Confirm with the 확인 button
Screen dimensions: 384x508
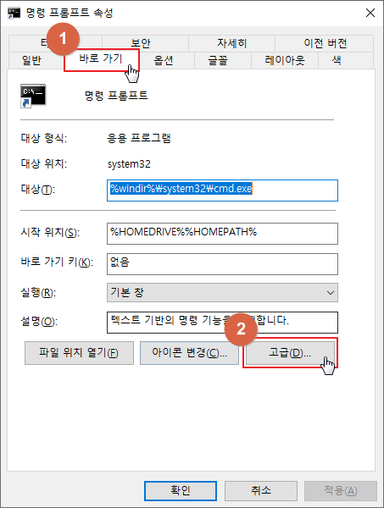[181, 490]
